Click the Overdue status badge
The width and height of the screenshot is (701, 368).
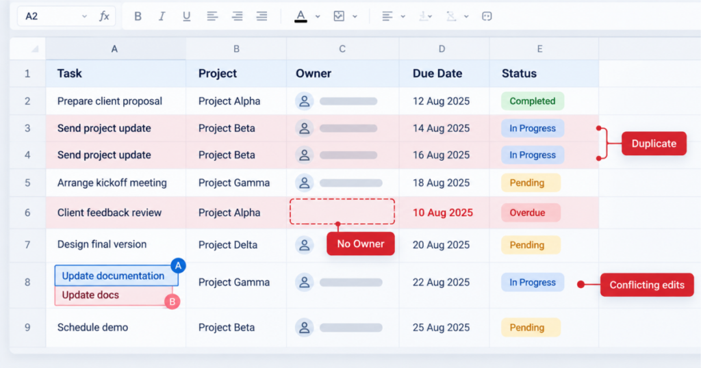coord(531,213)
